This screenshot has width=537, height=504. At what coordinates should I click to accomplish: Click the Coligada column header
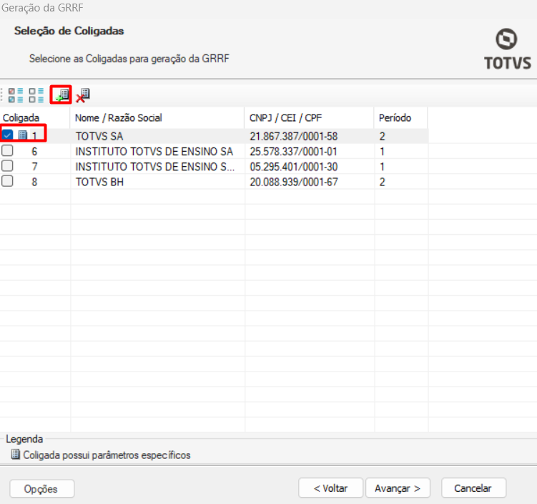tap(35, 117)
